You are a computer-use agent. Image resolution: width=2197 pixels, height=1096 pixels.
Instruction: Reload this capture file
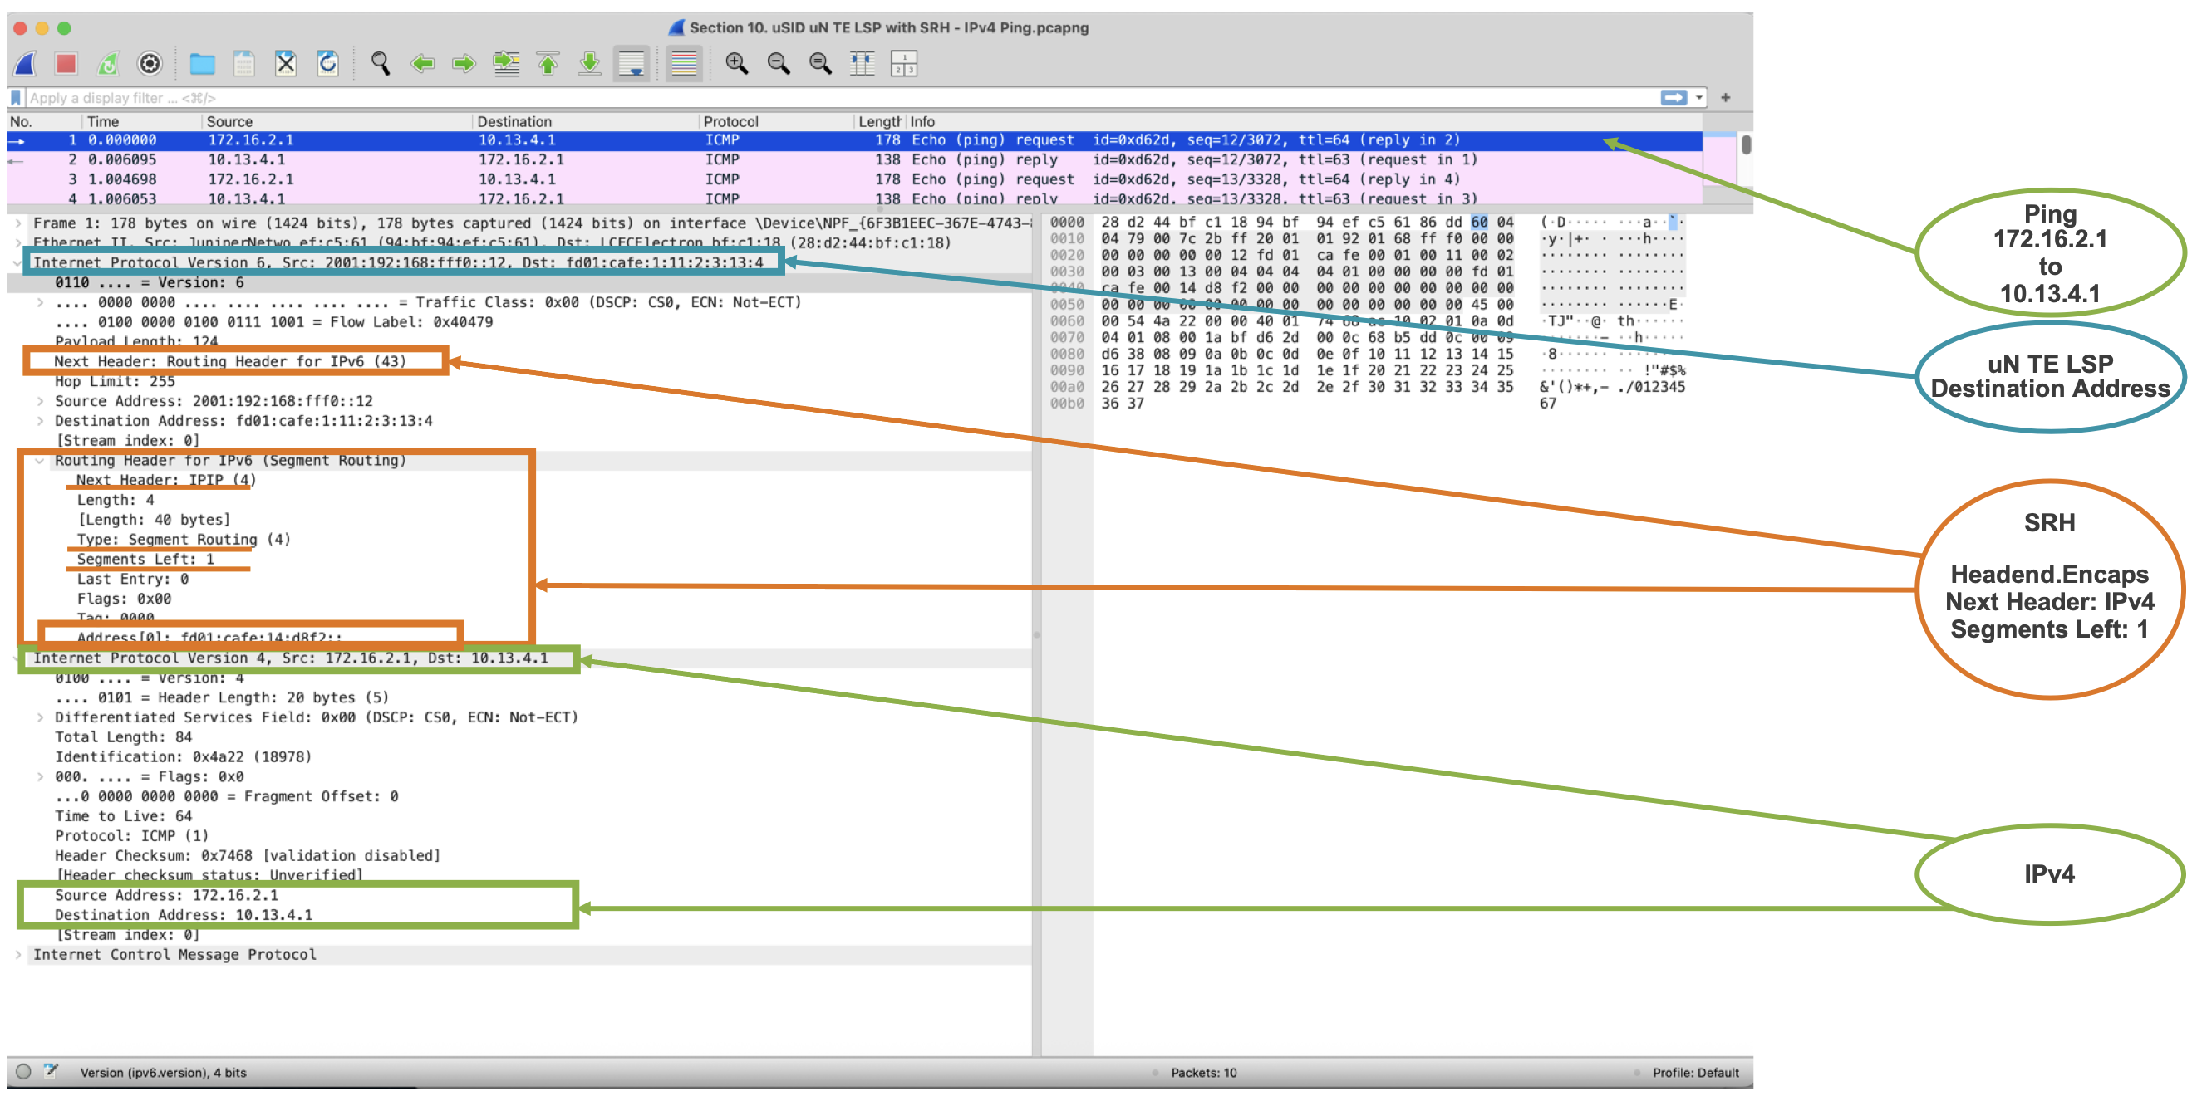point(327,64)
